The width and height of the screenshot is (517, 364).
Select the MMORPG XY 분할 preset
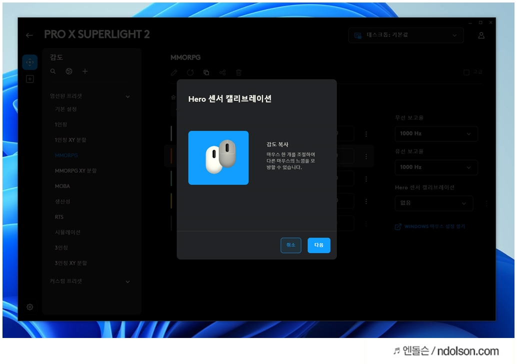point(76,171)
